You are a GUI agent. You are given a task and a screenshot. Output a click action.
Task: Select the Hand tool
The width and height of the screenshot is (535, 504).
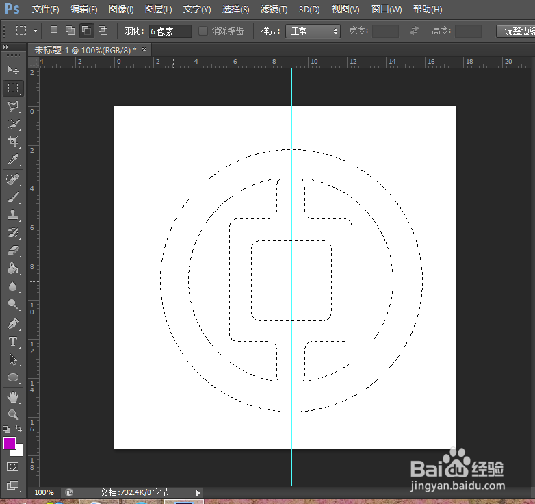pyautogui.click(x=13, y=397)
